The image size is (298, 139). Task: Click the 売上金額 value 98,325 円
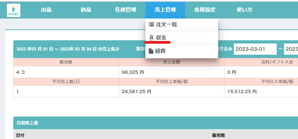click(133, 72)
